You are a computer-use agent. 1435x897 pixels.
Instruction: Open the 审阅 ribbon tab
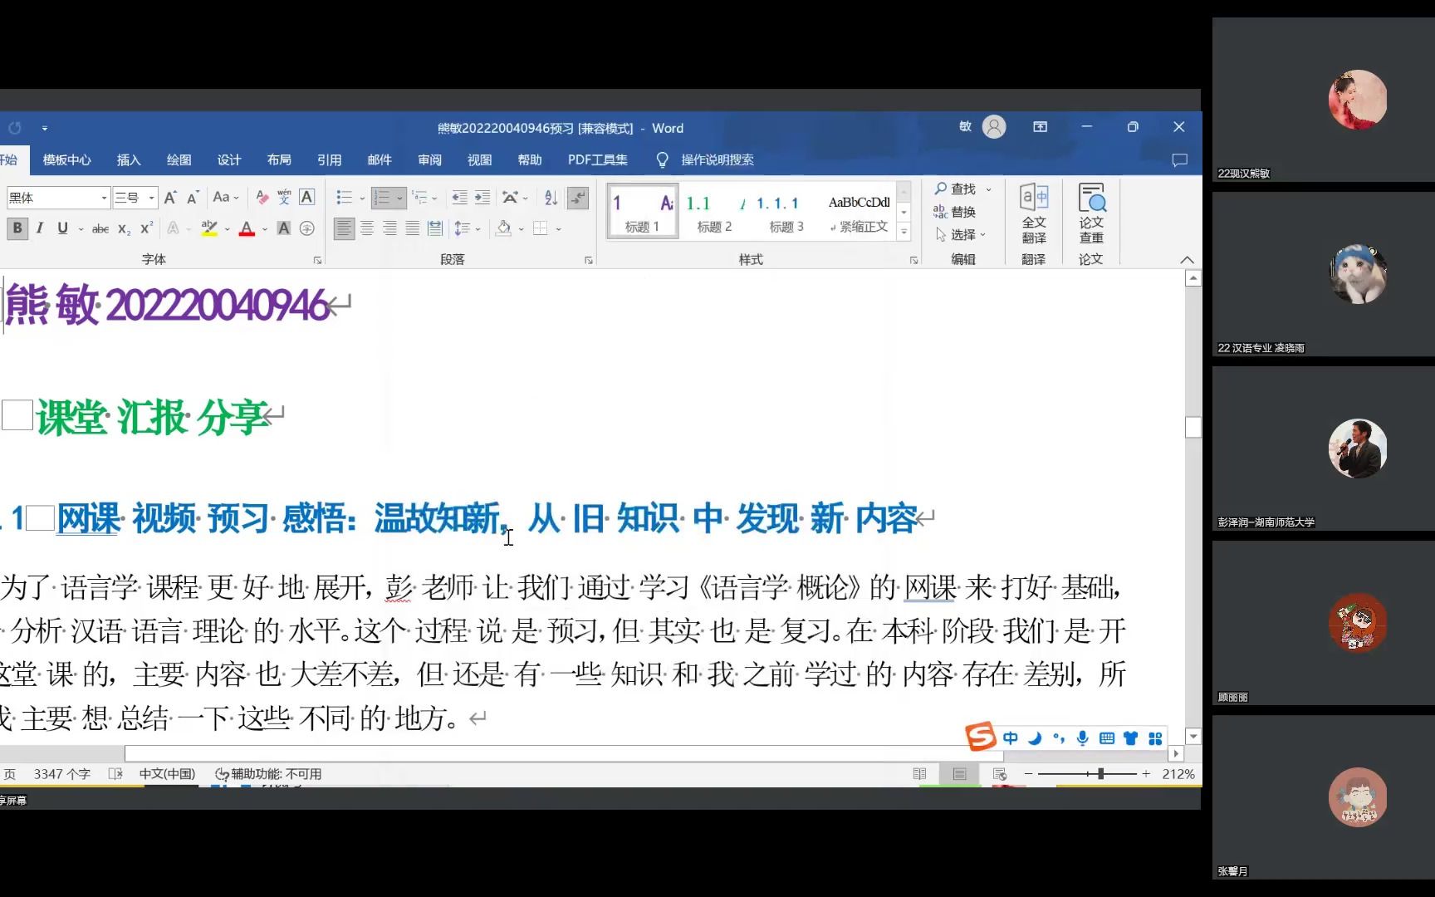(429, 159)
